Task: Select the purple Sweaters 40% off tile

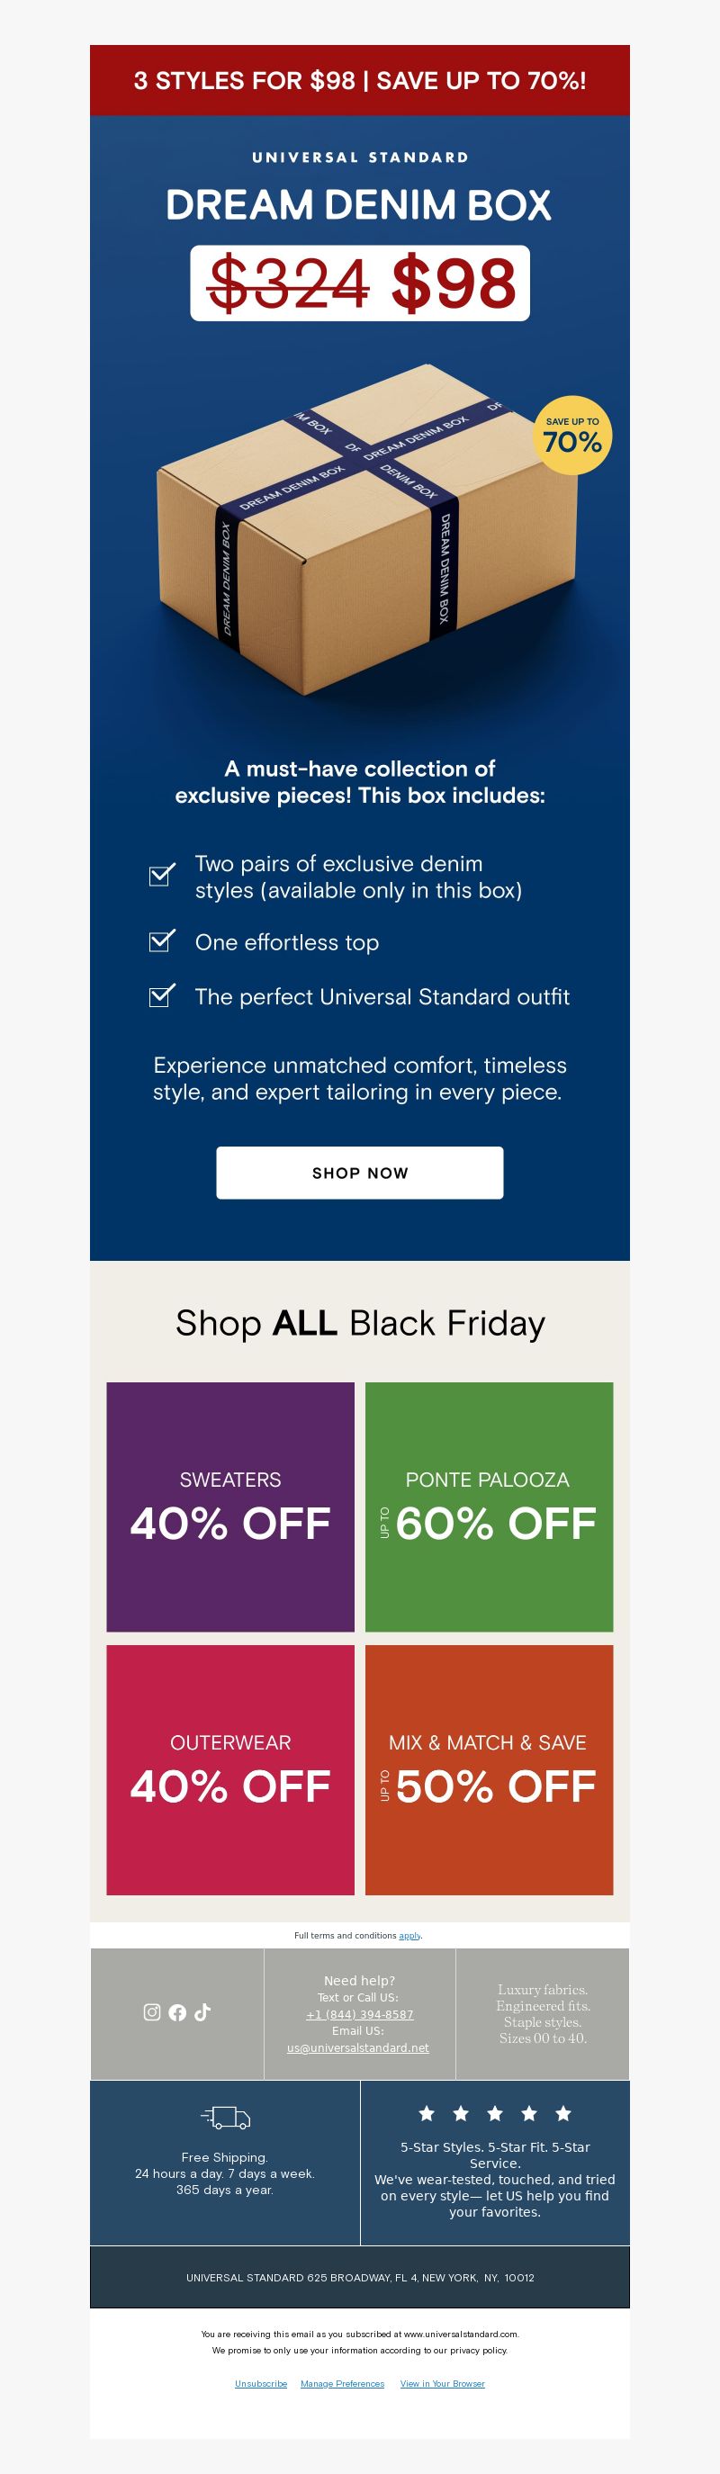Action: [230, 1507]
